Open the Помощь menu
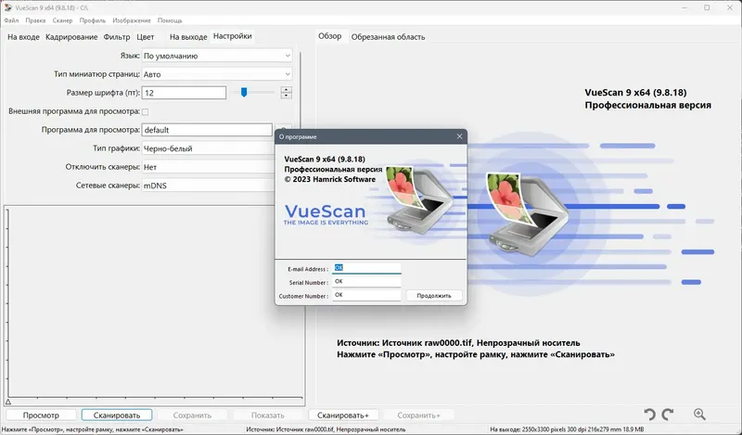 (170, 20)
